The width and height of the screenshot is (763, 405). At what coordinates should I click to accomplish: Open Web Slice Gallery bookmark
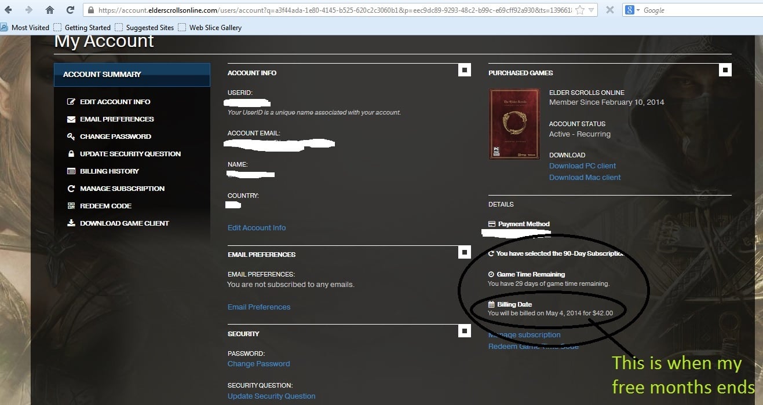click(210, 27)
